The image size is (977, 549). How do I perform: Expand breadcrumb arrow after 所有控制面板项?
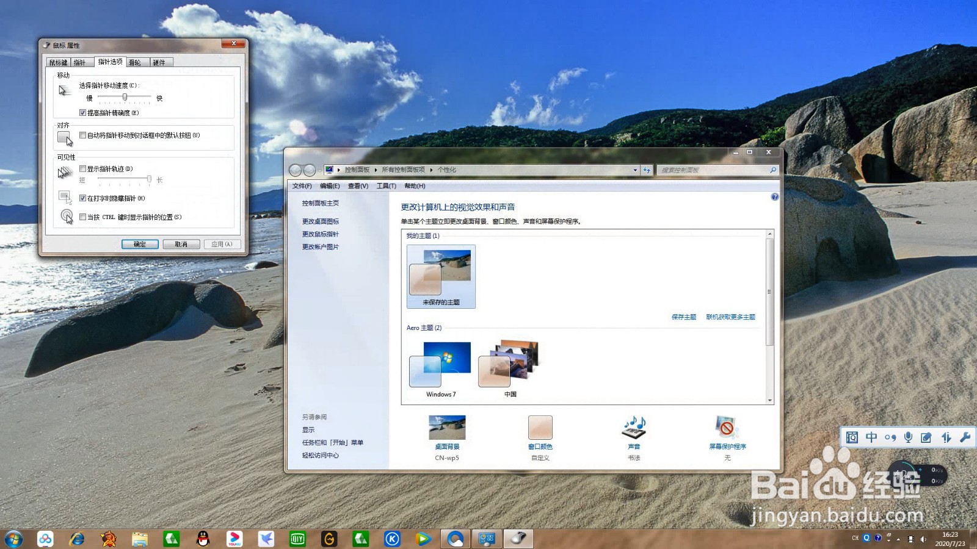(x=431, y=170)
